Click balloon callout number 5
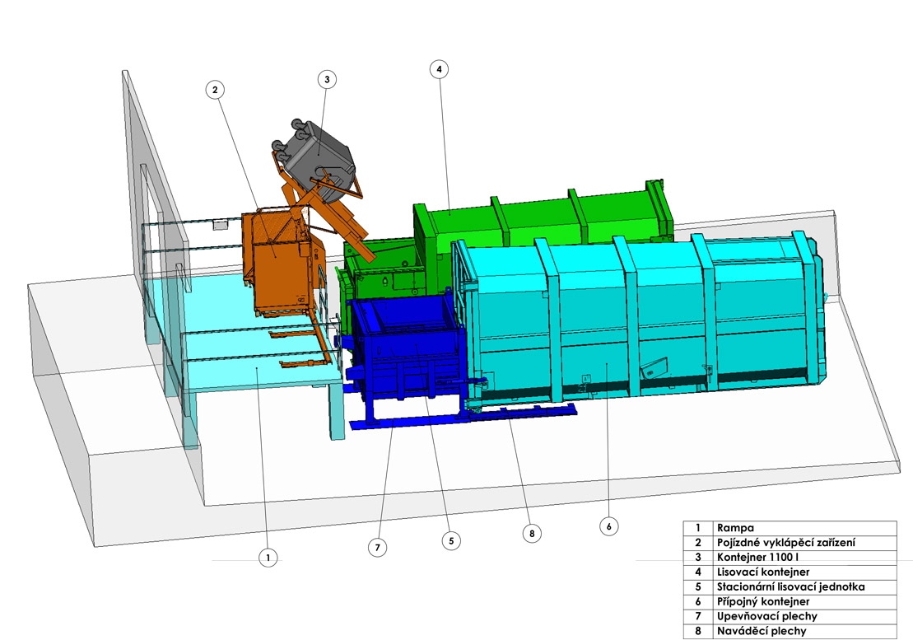Image resolution: width=913 pixels, height=640 pixels. [451, 540]
